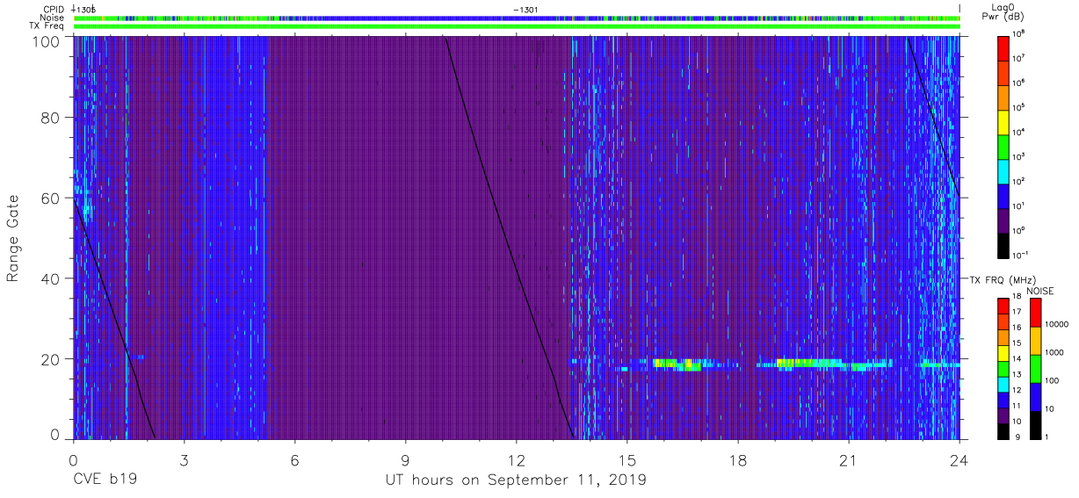The width and height of the screenshot is (1079, 498).
Task: Click the '6' tick on UT hours axis
Action: point(295,459)
